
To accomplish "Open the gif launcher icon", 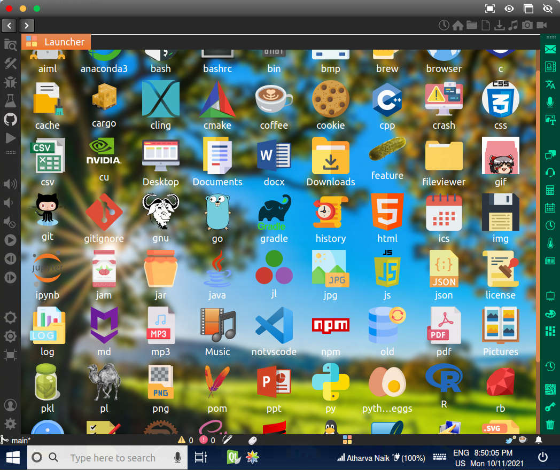I will coord(500,155).
